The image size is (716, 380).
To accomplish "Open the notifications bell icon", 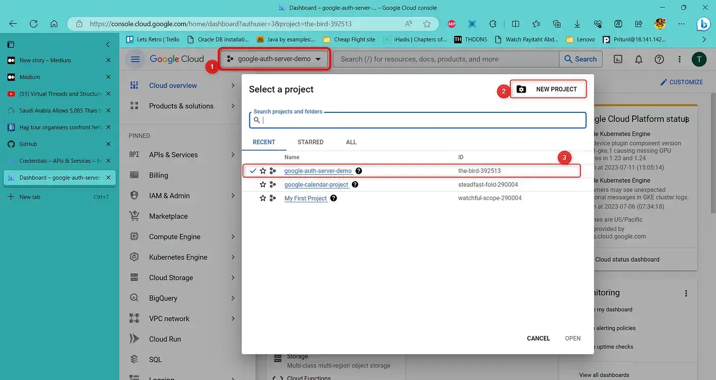I will pos(639,59).
